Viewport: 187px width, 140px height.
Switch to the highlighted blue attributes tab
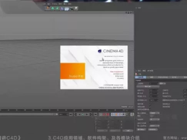[140, 77]
